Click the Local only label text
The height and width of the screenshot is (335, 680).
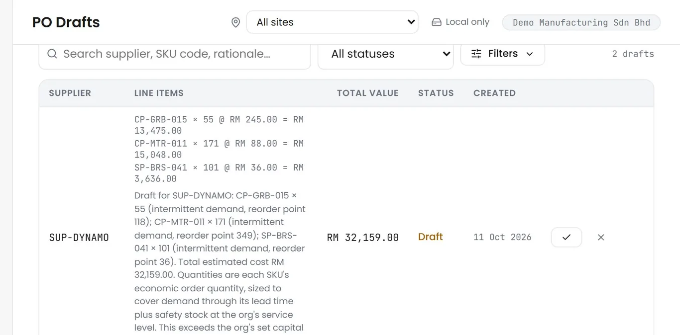pyautogui.click(x=467, y=22)
